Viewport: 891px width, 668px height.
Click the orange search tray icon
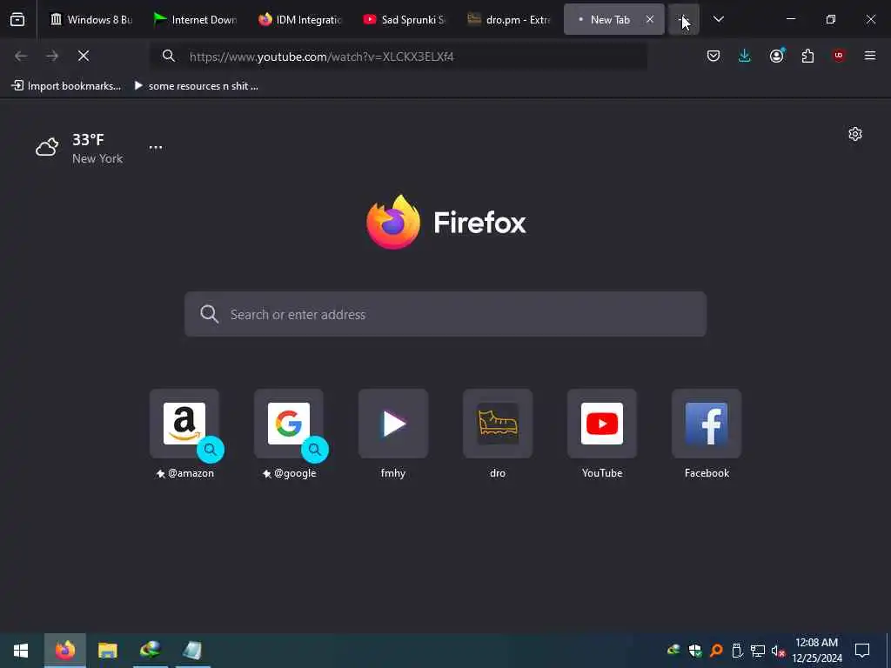716,651
